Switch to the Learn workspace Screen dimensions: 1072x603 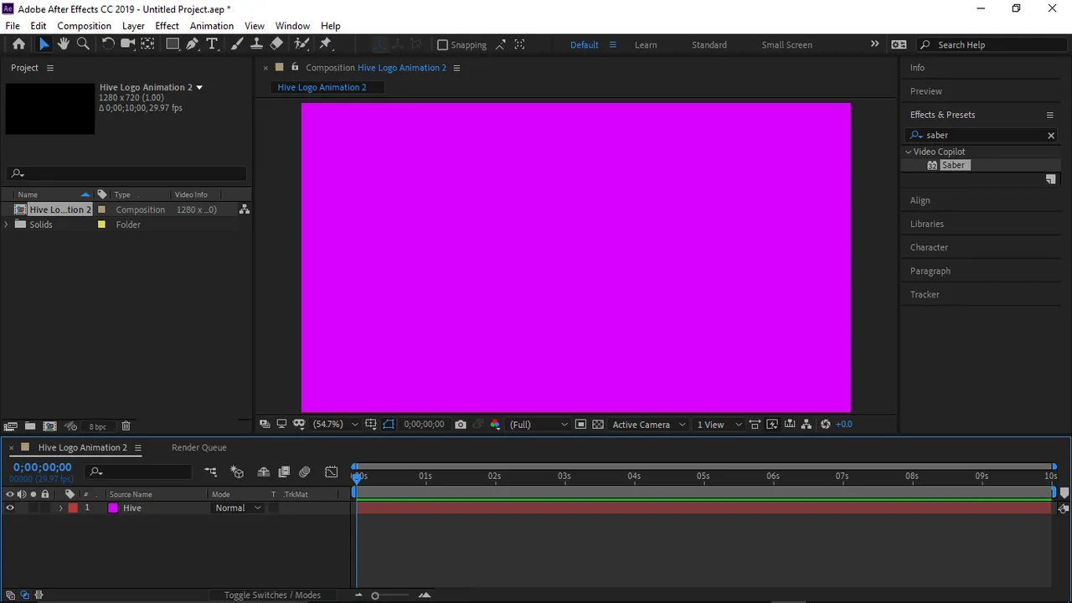646,45
